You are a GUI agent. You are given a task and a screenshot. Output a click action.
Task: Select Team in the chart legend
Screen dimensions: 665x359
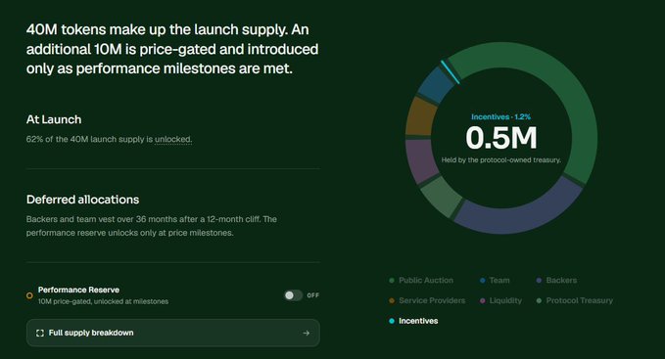pos(495,281)
